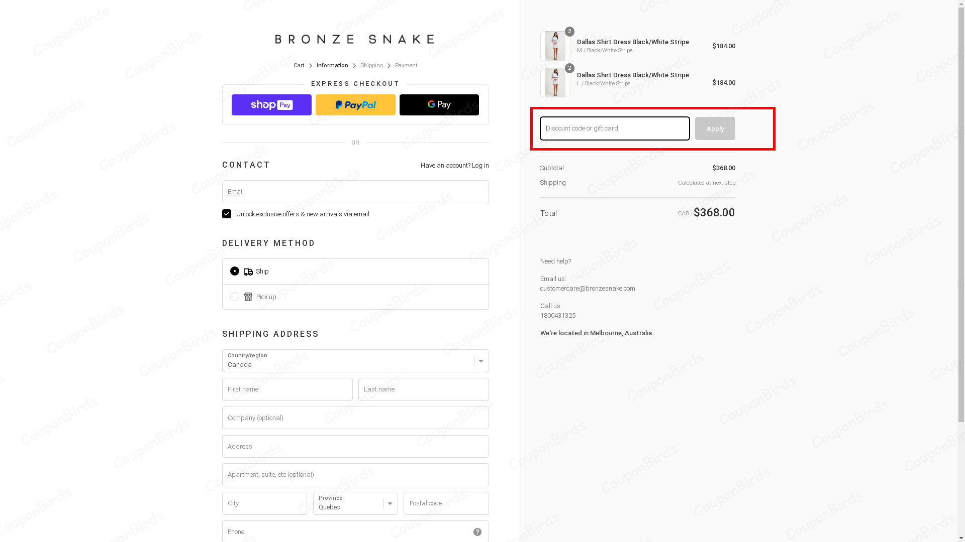This screenshot has height=542, width=965.
Task: Pay with Shop Pay express button
Action: click(x=271, y=105)
